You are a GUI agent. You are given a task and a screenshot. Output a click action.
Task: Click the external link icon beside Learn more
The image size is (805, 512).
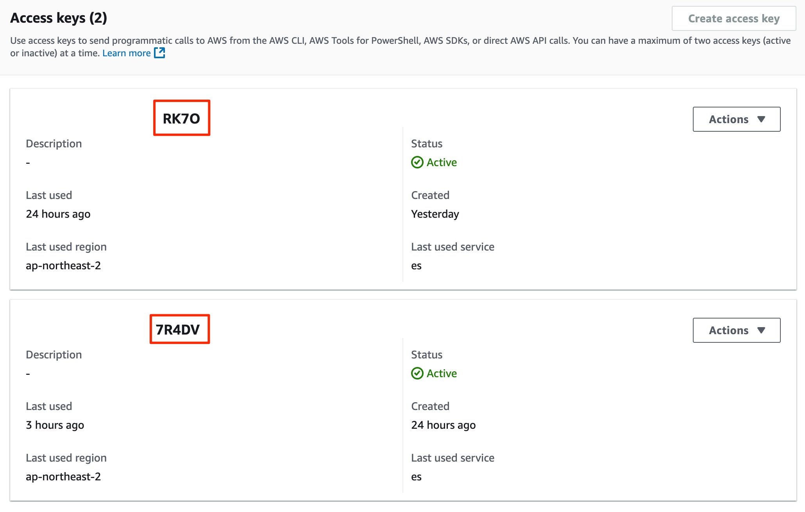[159, 53]
